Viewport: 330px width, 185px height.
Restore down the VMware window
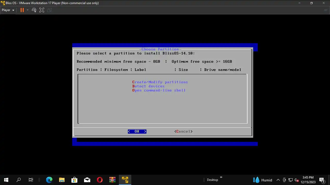(x=311, y=3)
